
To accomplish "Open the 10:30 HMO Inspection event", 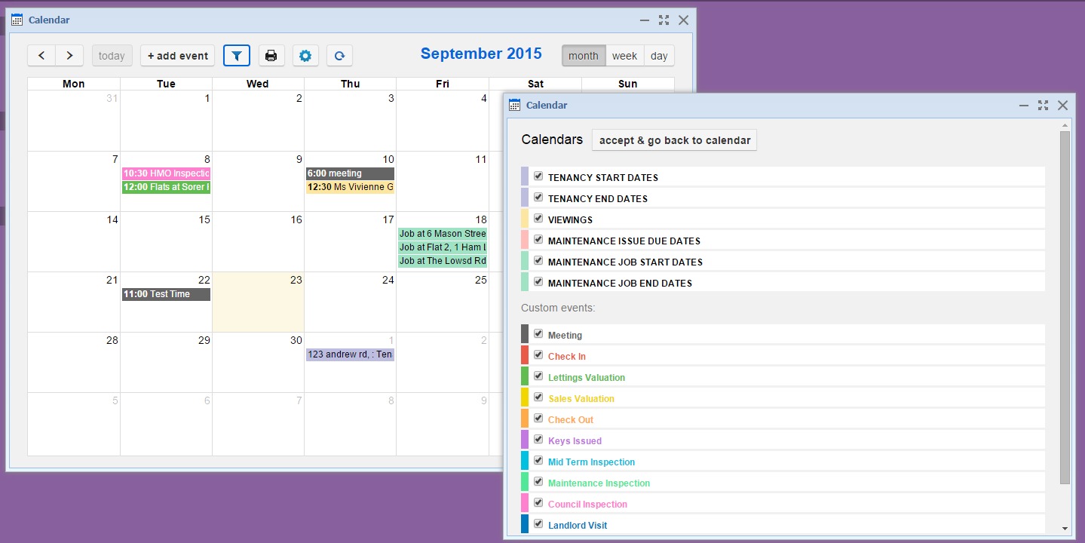I will coord(166,173).
